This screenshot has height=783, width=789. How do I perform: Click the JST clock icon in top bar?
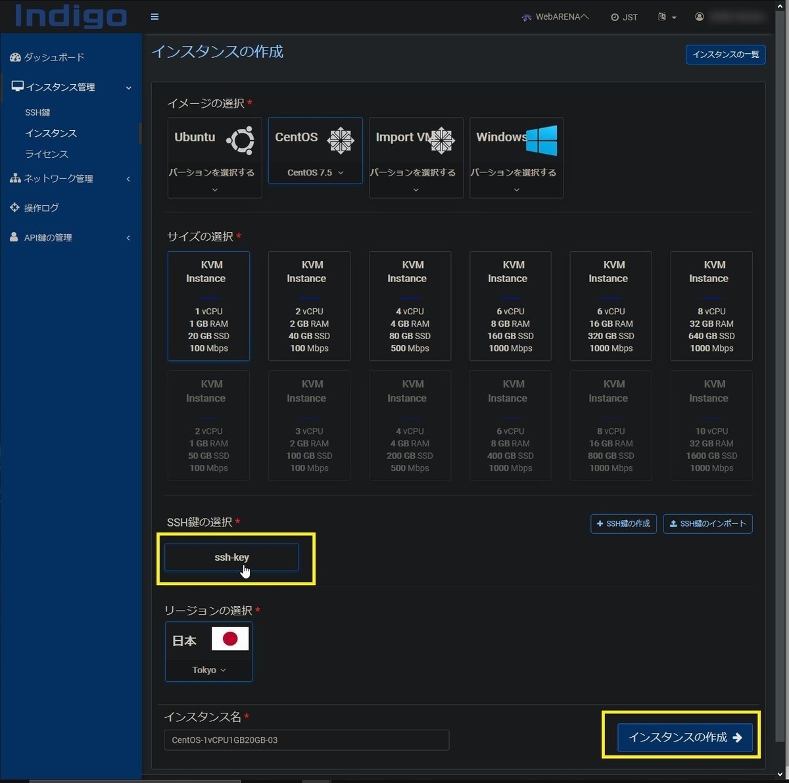click(x=614, y=17)
